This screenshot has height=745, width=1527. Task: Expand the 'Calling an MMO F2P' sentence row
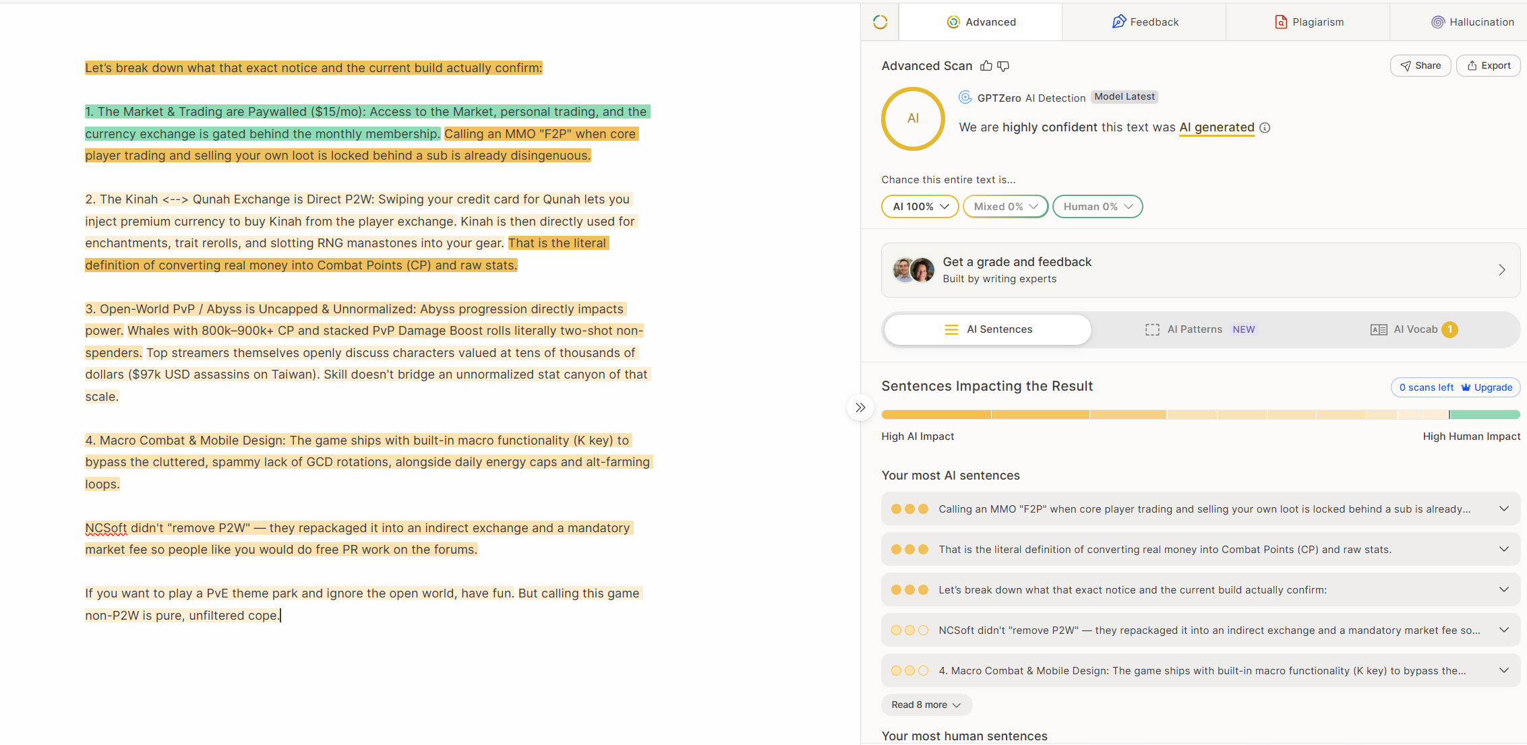(1200, 509)
